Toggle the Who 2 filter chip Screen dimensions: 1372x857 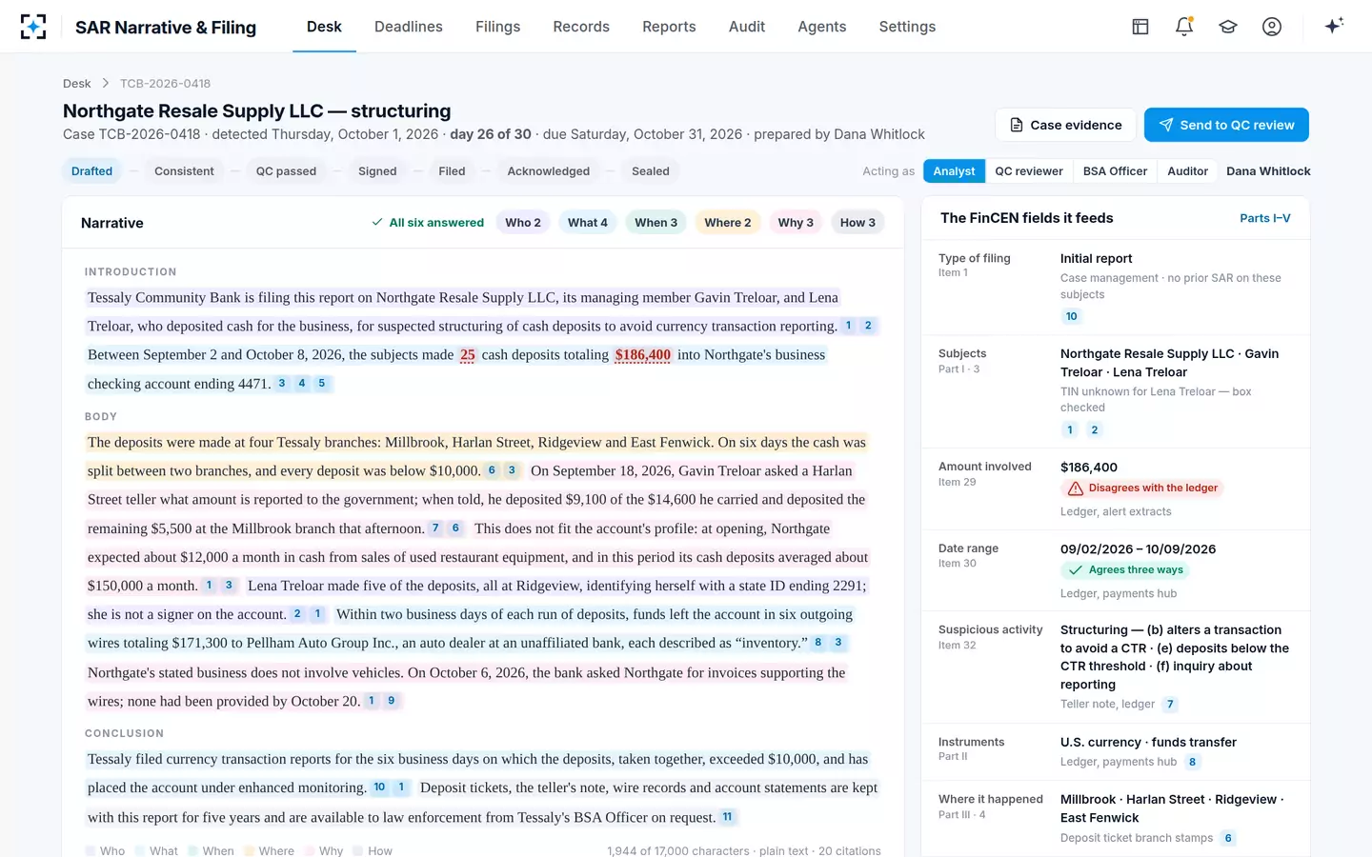click(523, 223)
